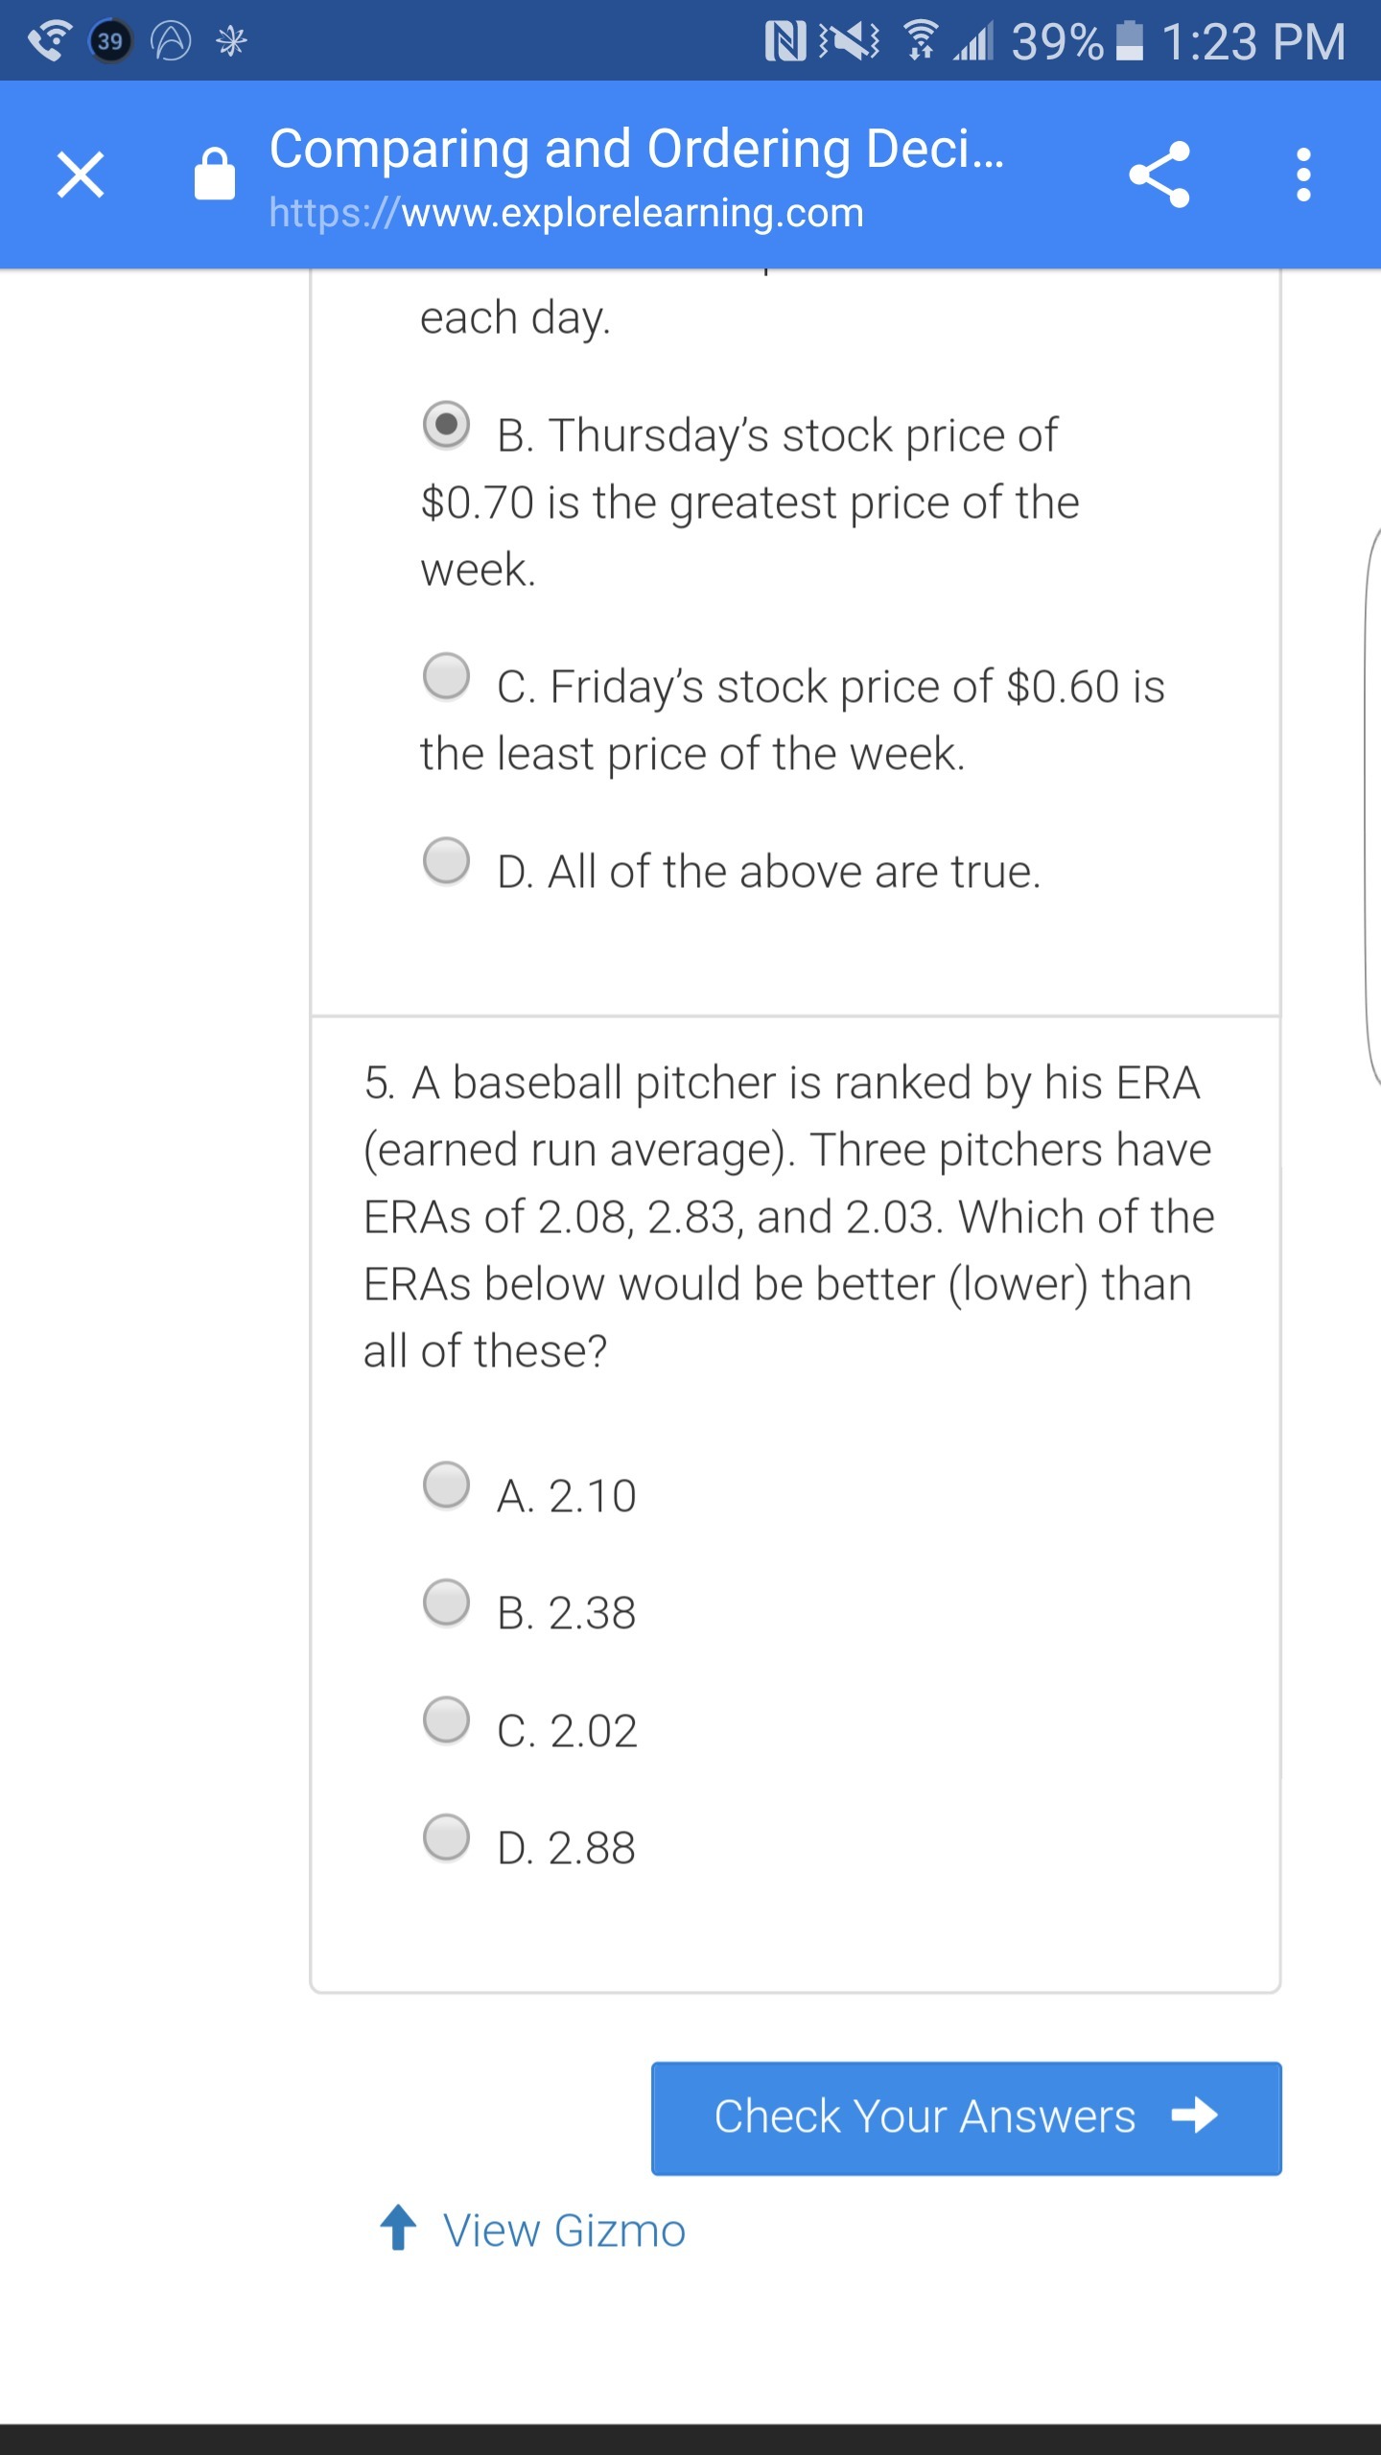Mark ERA answer D. 2.88
This screenshot has height=2455, width=1381.
pos(447,1837)
